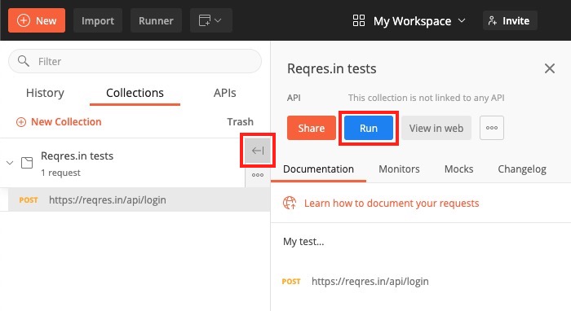The width and height of the screenshot is (571, 311).
Task: Open more actions next to View in web
Action: tap(492, 128)
